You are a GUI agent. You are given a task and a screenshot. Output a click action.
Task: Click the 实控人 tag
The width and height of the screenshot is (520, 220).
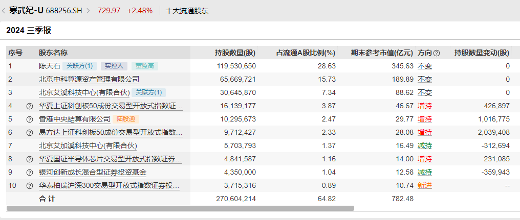pyautogui.click(x=114, y=66)
